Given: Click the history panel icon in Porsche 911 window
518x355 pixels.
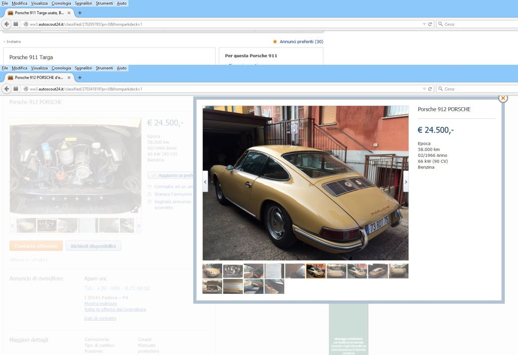Looking at the screenshot, I should pos(16,24).
